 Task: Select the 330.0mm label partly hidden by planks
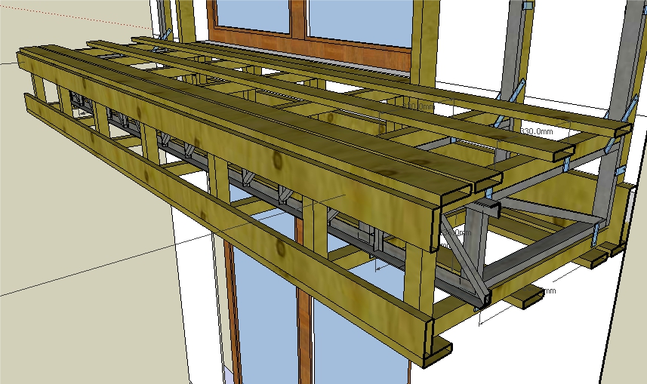[419, 106]
